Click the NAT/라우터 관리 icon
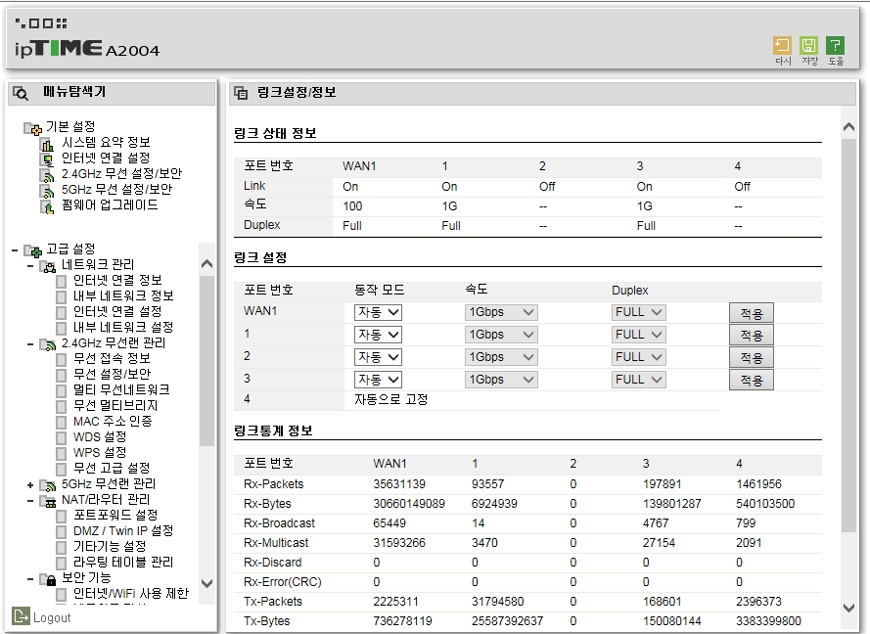This screenshot has width=870, height=634. (49, 502)
